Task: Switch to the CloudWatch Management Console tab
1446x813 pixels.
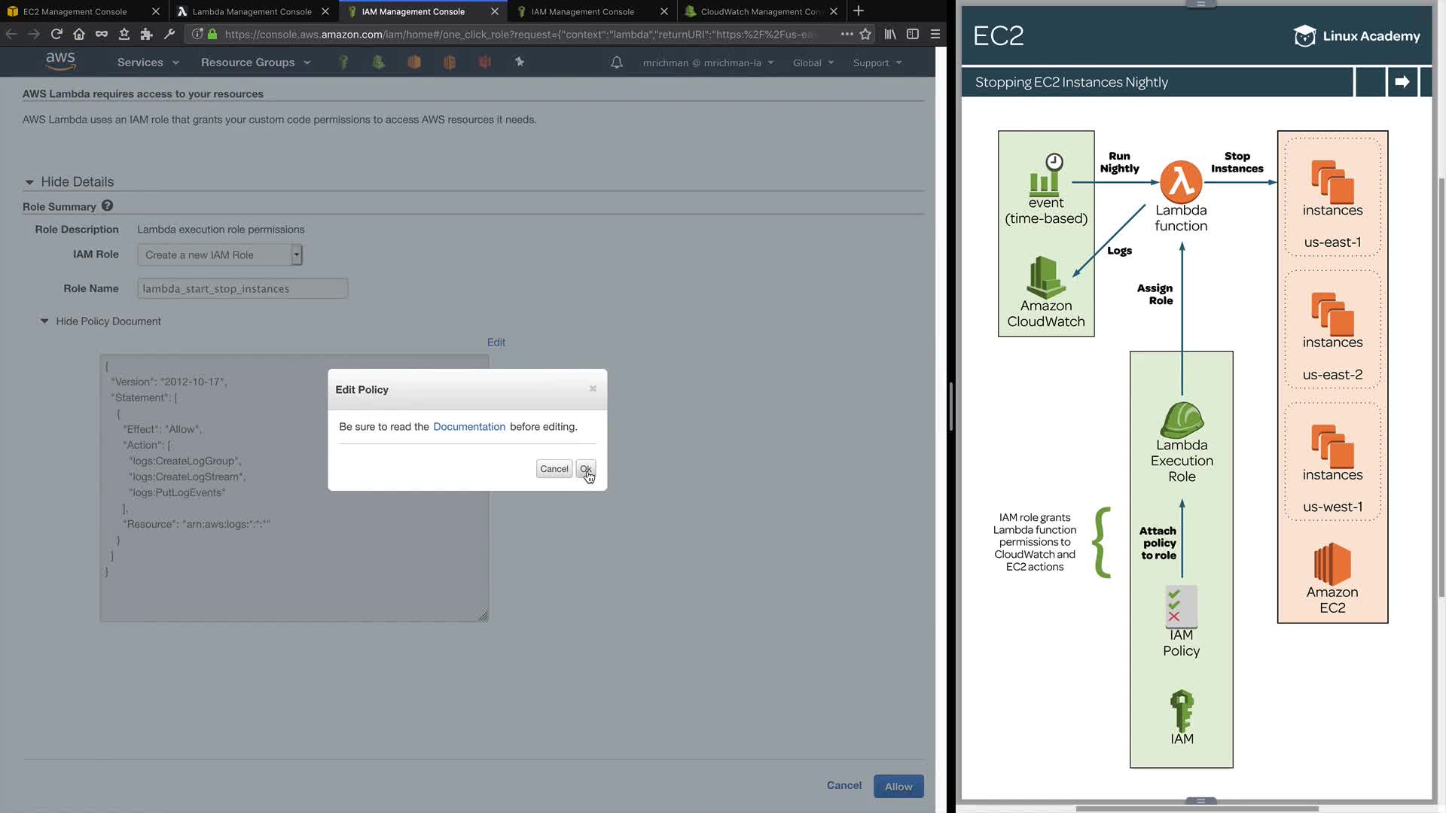Action: [x=759, y=11]
